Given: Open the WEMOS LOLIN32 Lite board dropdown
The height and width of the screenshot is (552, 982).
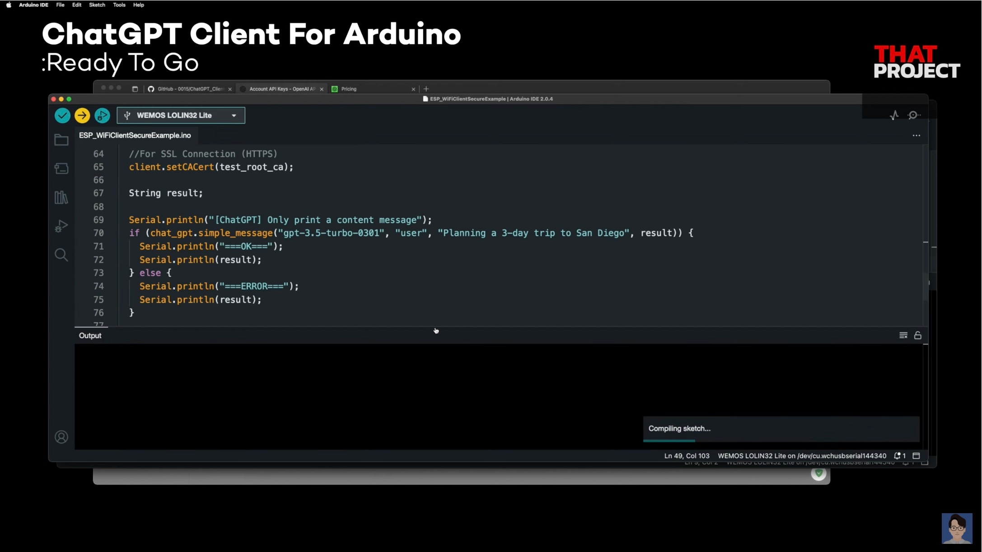Looking at the screenshot, I should pos(180,115).
